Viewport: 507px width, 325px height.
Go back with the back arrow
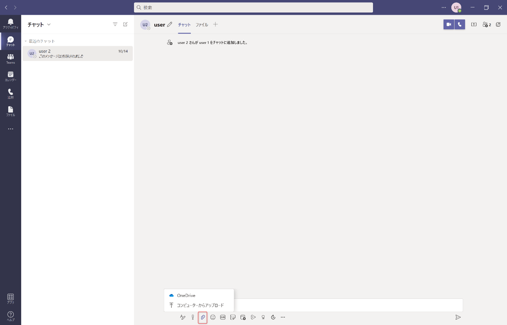[6, 7]
